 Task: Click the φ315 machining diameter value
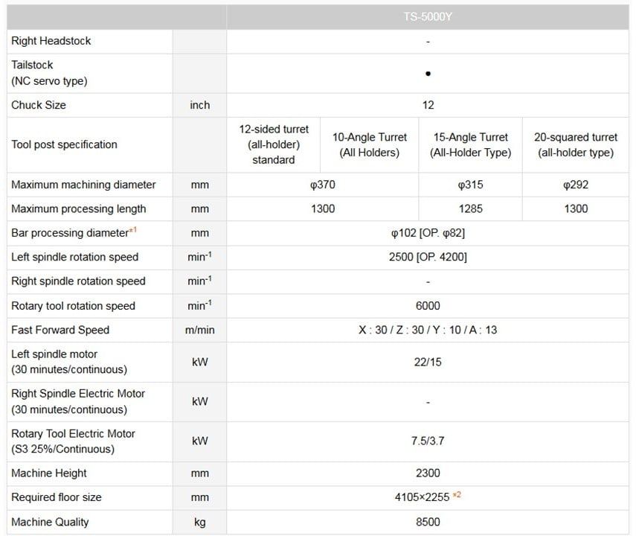[471, 185]
